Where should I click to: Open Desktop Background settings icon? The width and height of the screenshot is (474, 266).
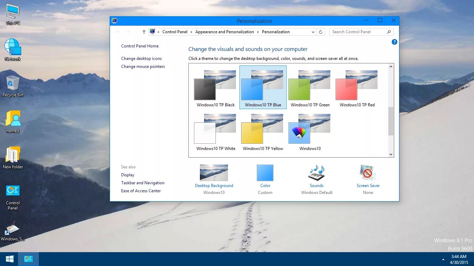tap(214, 173)
